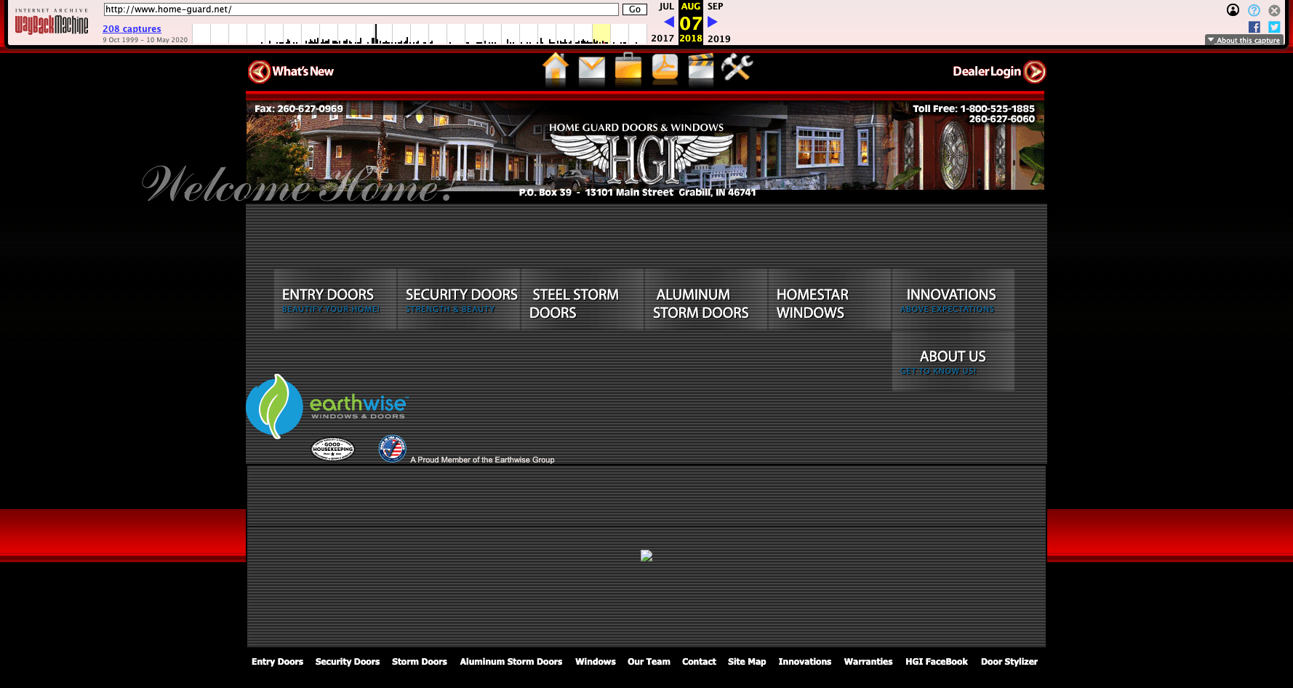Screen dimensions: 1293x688
Task: Click the home house icon
Action: point(556,67)
